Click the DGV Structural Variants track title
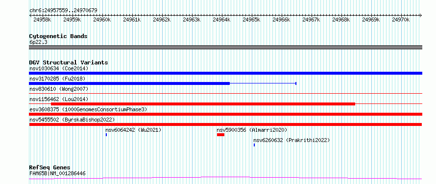 pos(69,62)
